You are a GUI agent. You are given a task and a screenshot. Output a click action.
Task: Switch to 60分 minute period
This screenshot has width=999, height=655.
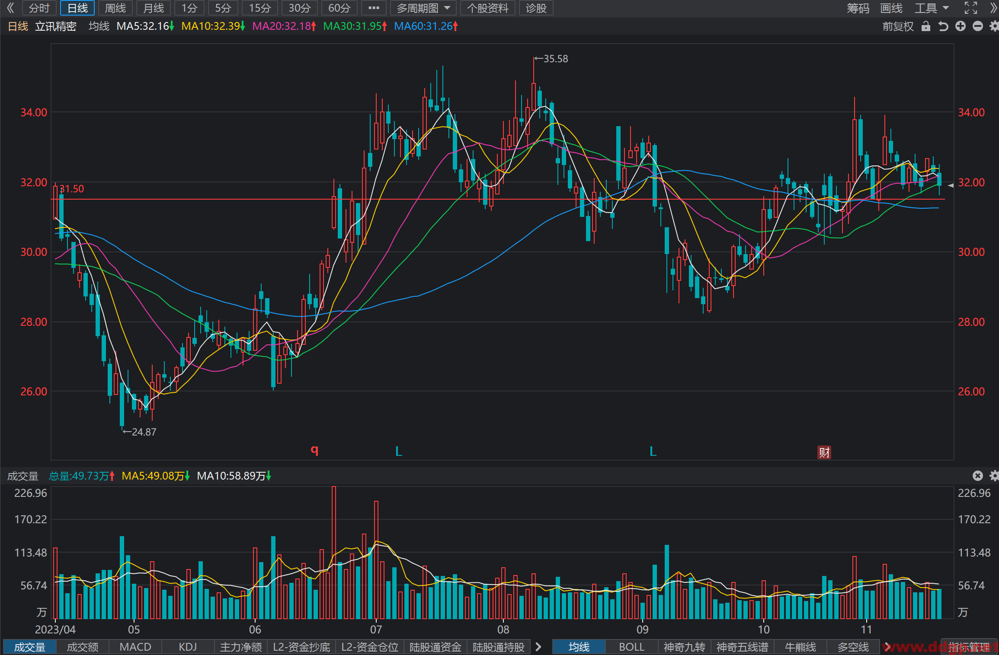(339, 8)
